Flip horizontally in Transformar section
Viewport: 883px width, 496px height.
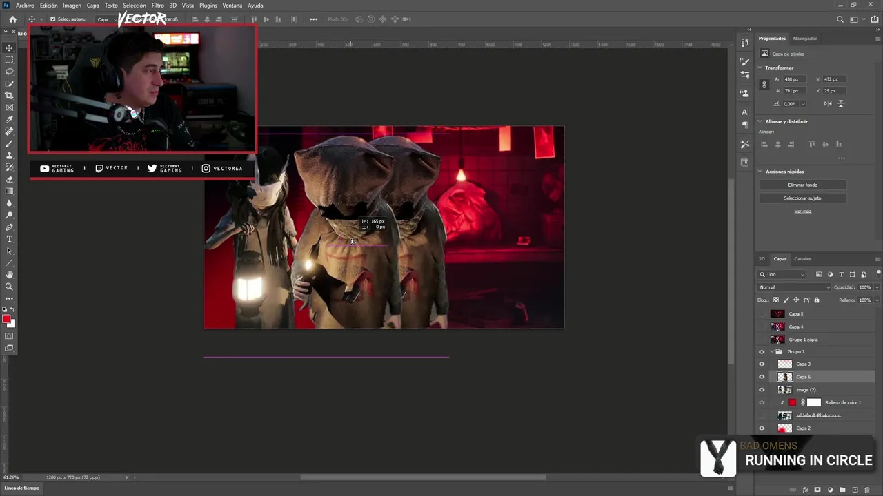828,104
